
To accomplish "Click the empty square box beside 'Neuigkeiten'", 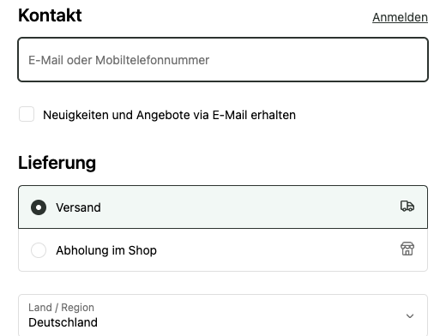I will pyautogui.click(x=27, y=114).
